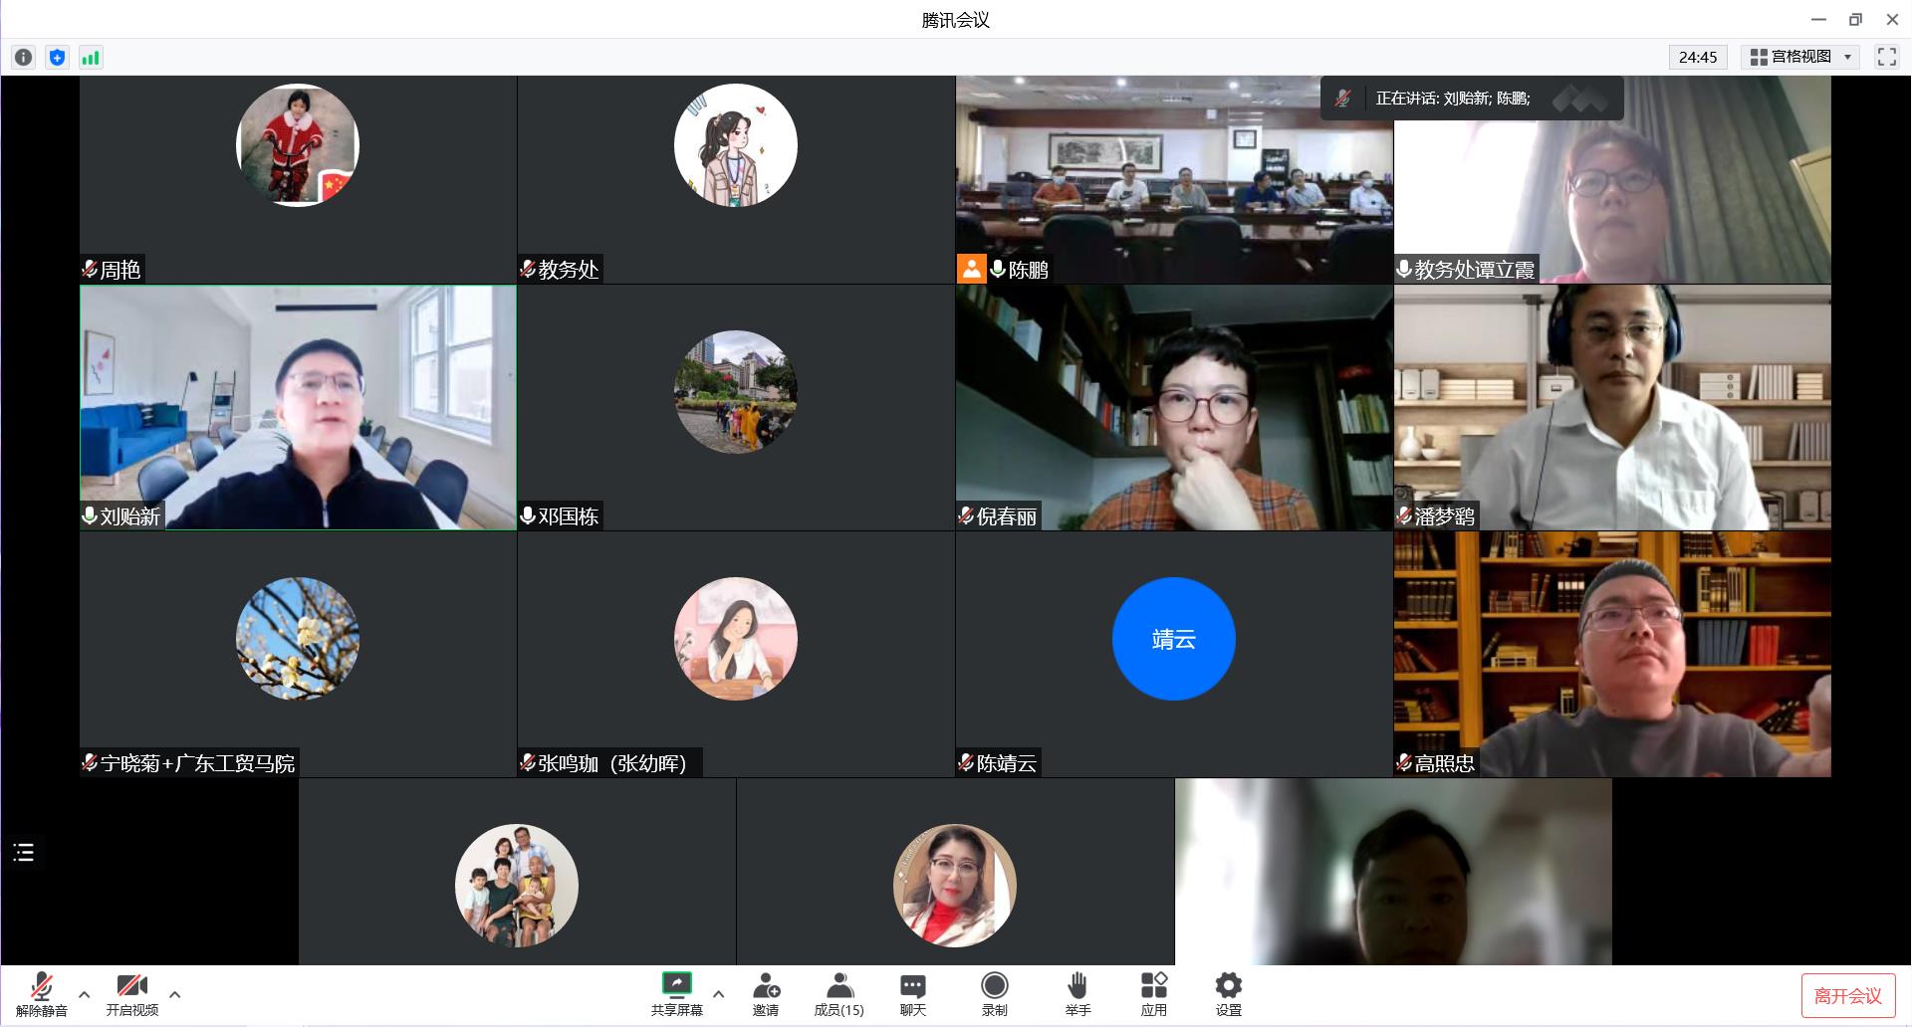
Task: Open the meeting info icon
Action: [24, 58]
